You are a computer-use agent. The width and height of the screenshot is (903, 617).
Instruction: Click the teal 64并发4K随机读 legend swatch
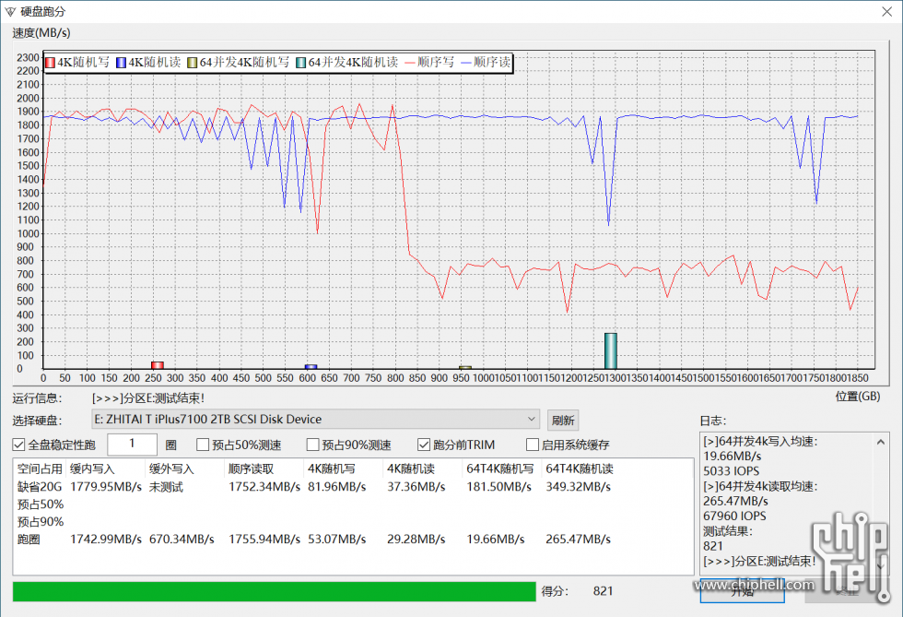point(300,63)
